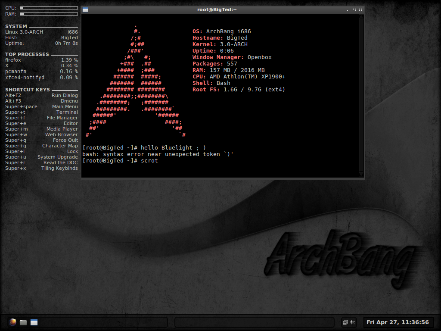The height and width of the screenshot is (331, 441).
Task: Click the 'Web Browser' shortcut label
Action: tap(62, 135)
